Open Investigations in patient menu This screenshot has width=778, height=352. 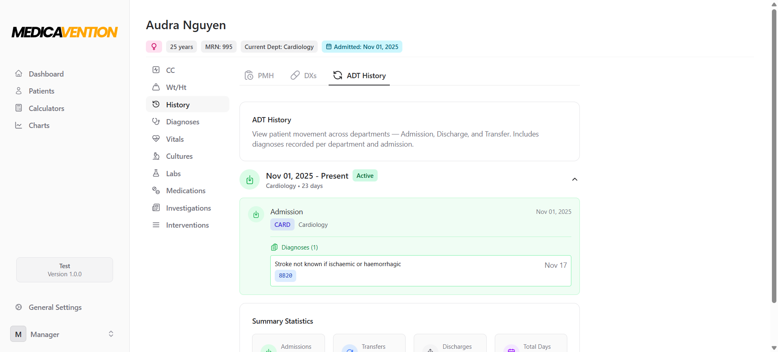click(x=188, y=208)
